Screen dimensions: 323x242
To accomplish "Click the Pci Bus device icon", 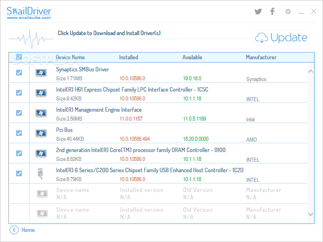I will [41, 134].
